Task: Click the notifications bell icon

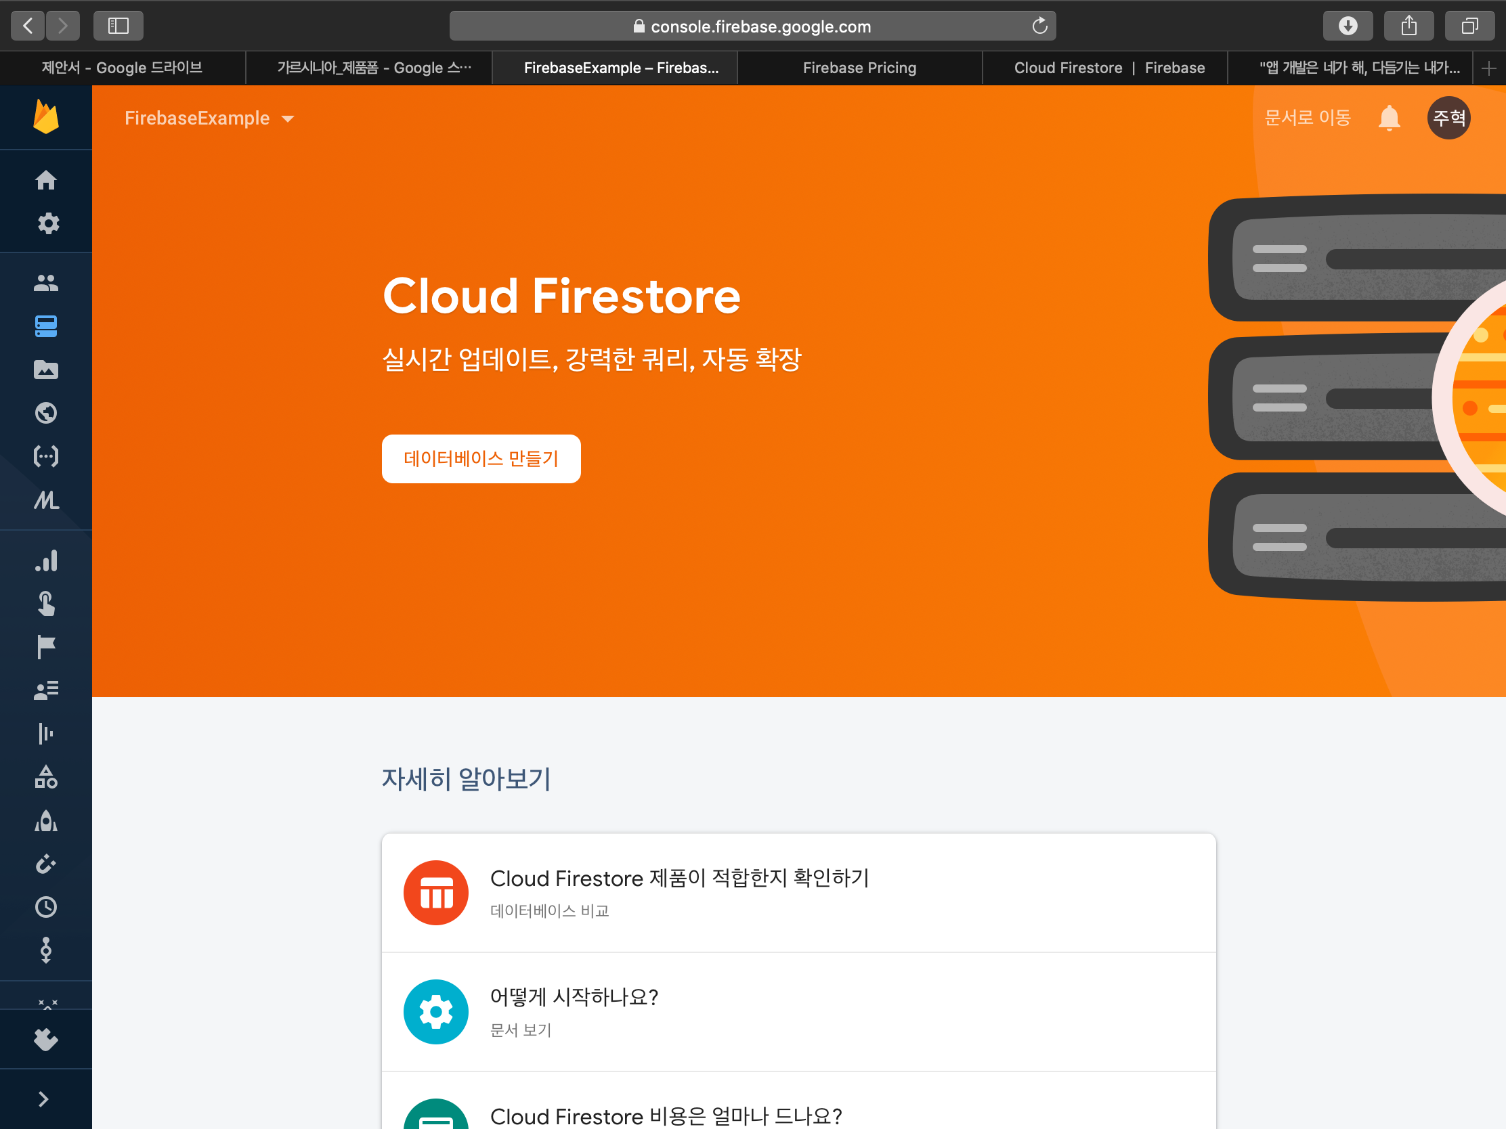Action: pos(1389,118)
